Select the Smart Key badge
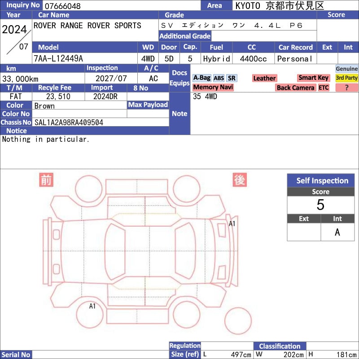This screenshot has width=359, height=359. click(x=313, y=78)
